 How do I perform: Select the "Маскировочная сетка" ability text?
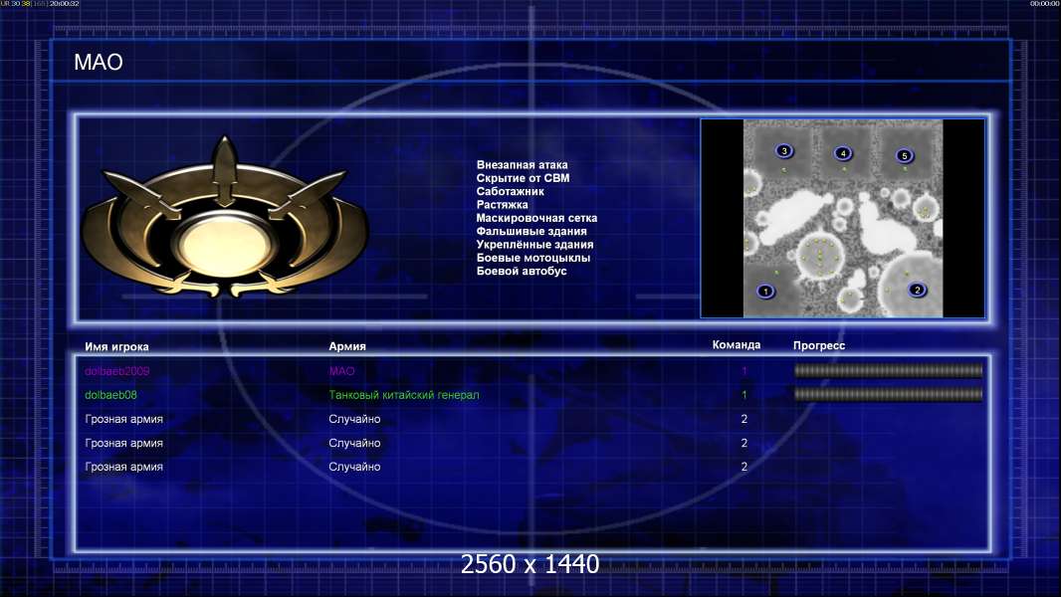pyautogui.click(x=536, y=218)
